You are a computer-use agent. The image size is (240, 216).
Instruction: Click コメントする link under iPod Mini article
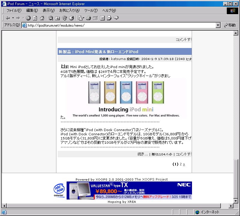184,154
